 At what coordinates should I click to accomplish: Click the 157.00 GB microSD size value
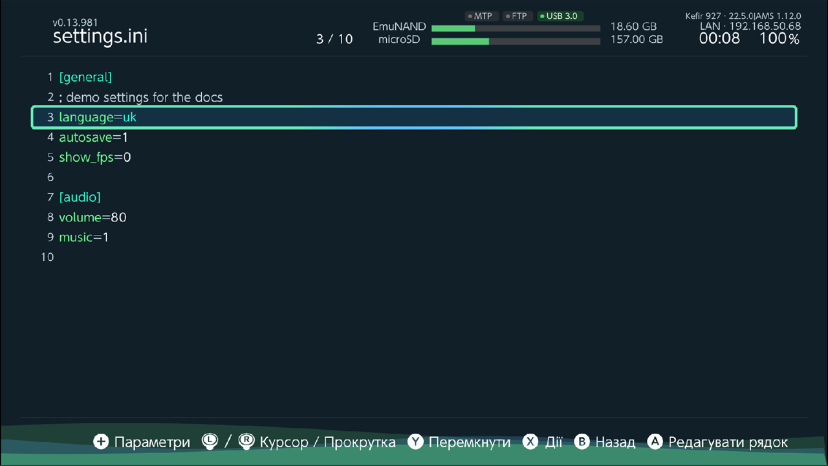tap(637, 39)
